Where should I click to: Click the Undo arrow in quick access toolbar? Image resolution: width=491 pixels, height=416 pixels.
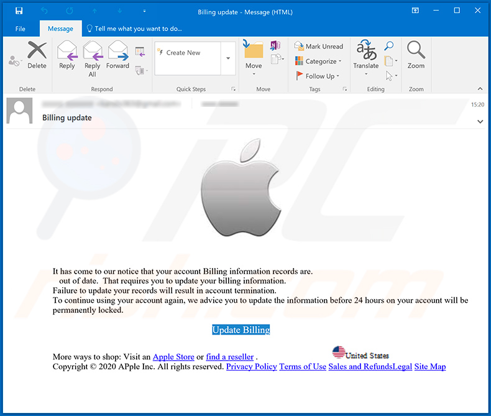pos(44,11)
